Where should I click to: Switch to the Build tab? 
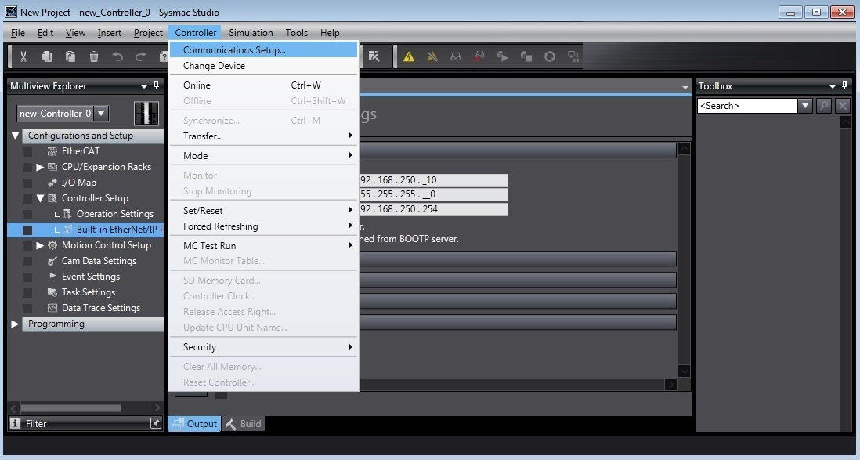[244, 424]
